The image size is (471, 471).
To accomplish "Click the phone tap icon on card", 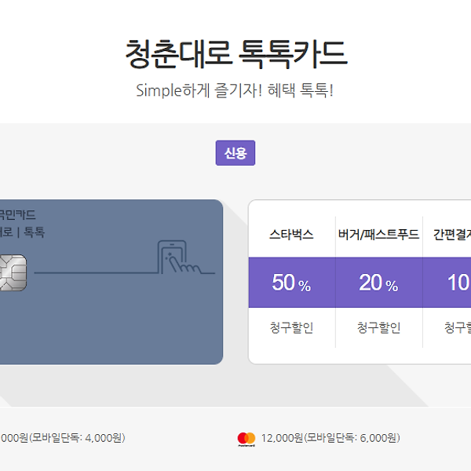I will (x=176, y=256).
